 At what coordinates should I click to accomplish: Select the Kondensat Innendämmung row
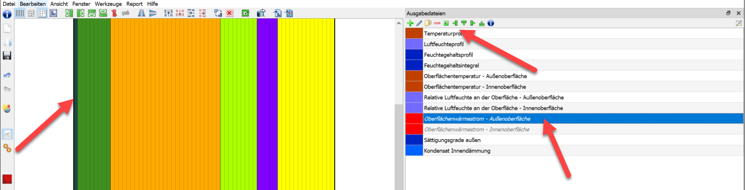pos(574,150)
